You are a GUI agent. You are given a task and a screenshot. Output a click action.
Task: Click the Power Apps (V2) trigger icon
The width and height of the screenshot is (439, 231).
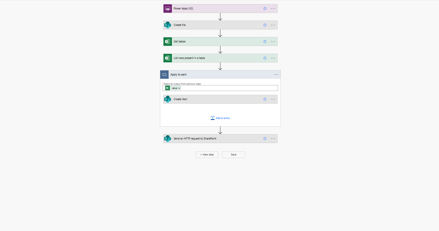click(x=168, y=9)
